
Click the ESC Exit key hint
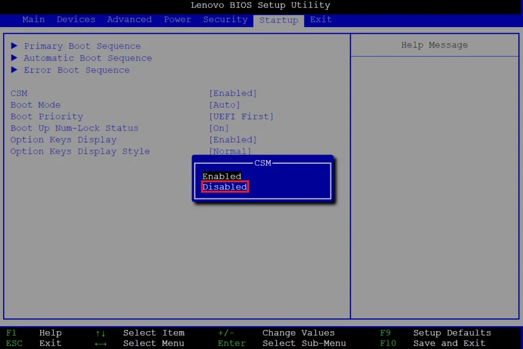[34, 343]
